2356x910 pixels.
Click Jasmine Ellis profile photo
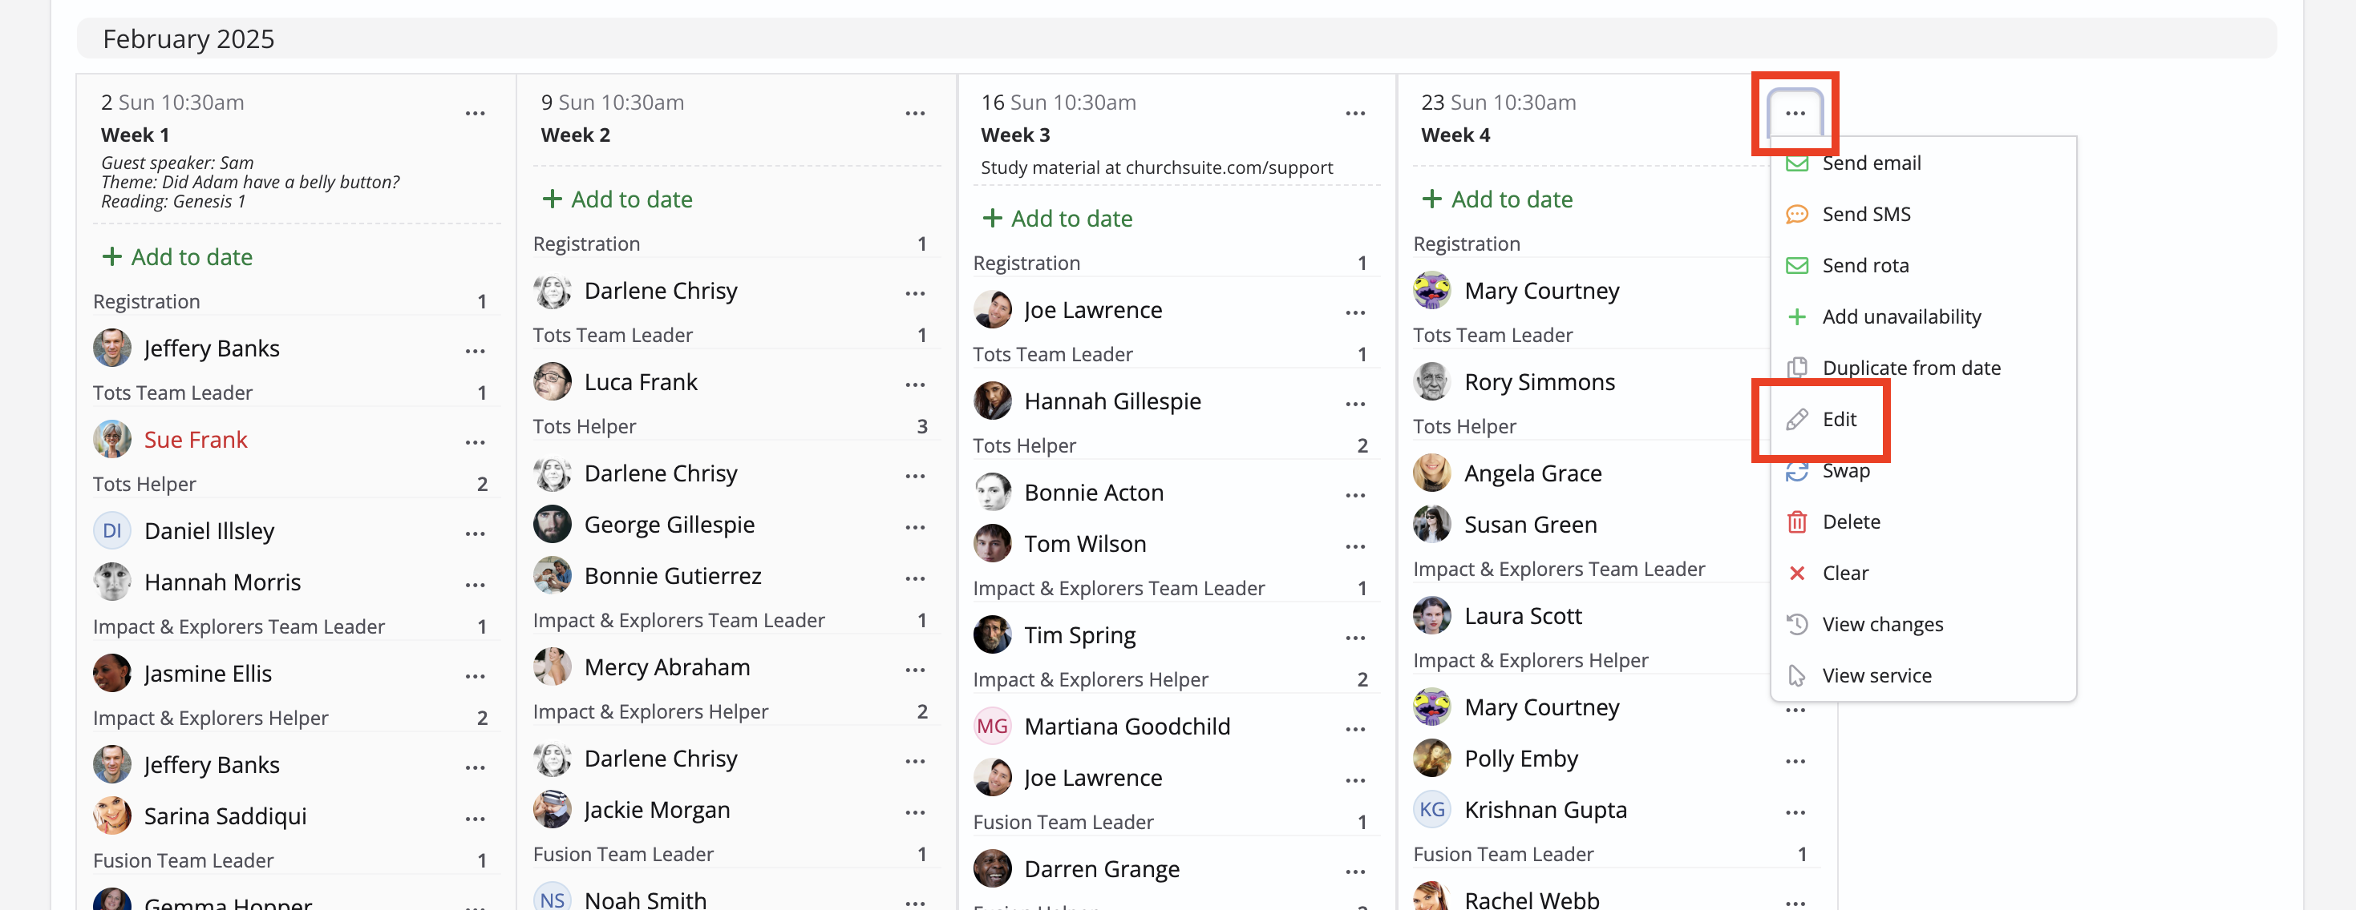pyautogui.click(x=111, y=674)
